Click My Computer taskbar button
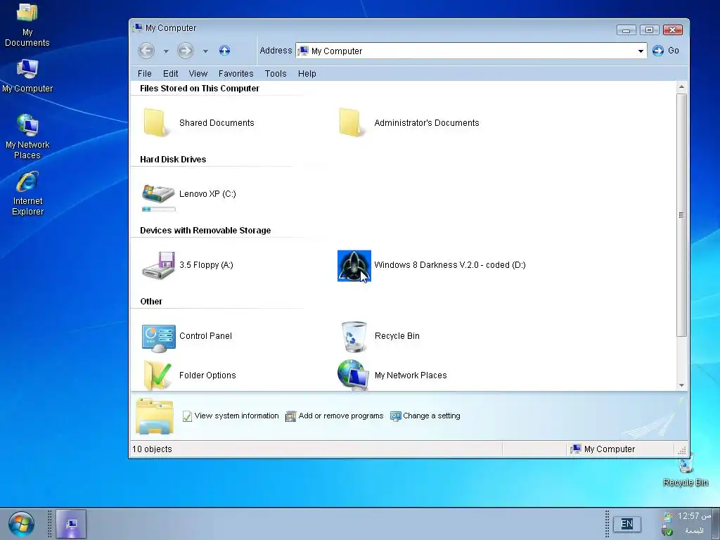720x540 pixels. point(71,524)
